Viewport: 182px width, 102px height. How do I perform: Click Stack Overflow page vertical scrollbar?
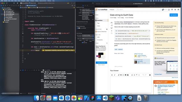pyautogui.click(x=180, y=23)
